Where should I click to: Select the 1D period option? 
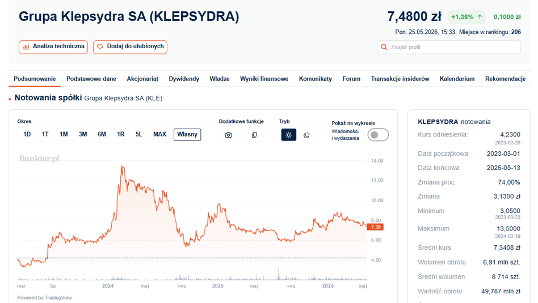point(27,134)
